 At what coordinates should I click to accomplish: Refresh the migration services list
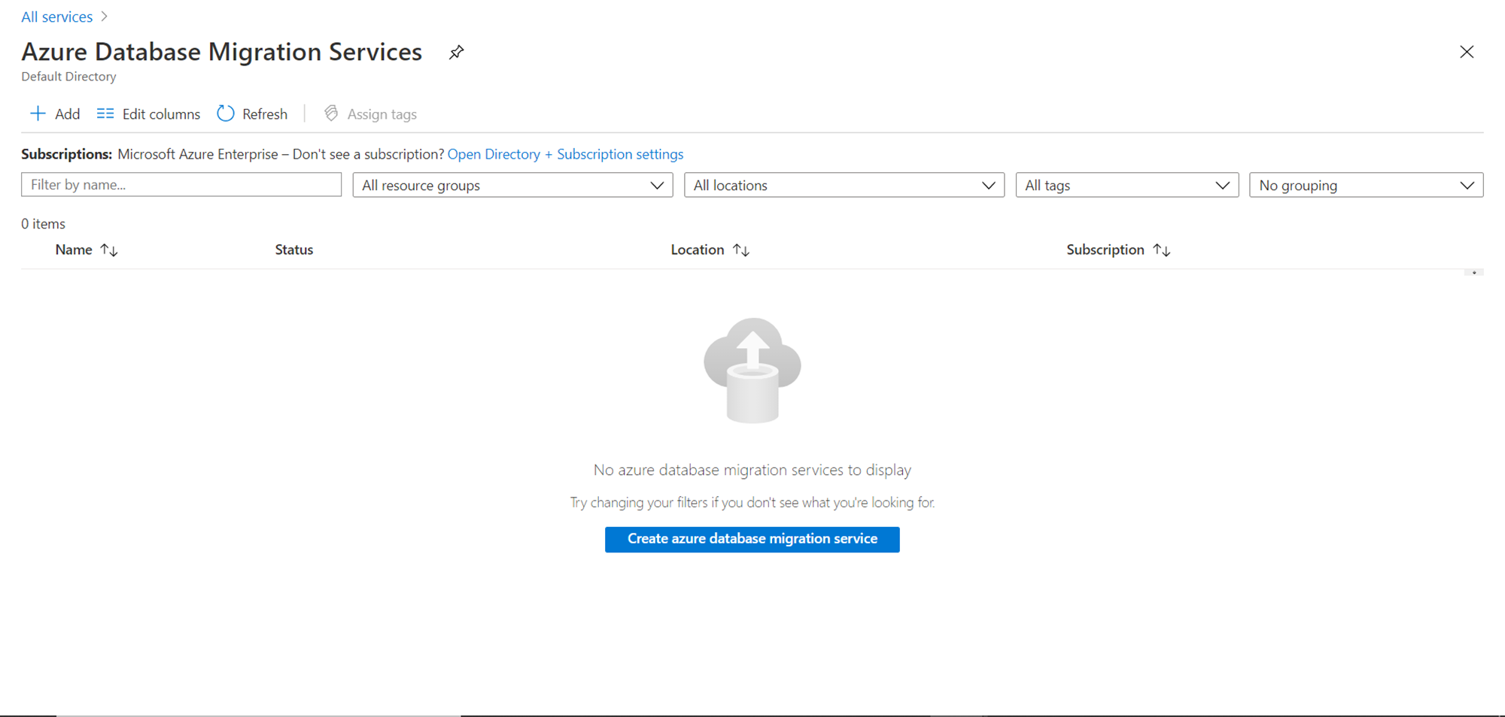[x=252, y=113]
